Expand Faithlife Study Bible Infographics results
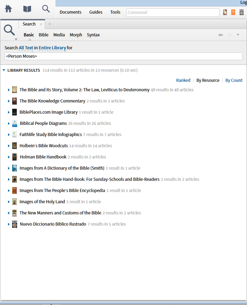Image resolution: width=247 pixels, height=305 pixels. [x=9, y=135]
